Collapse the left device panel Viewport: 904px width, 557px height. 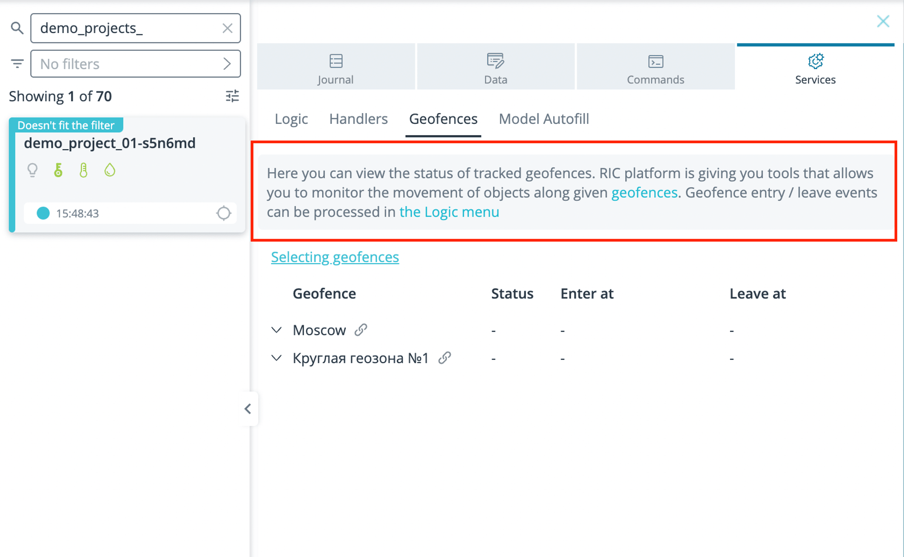point(248,409)
